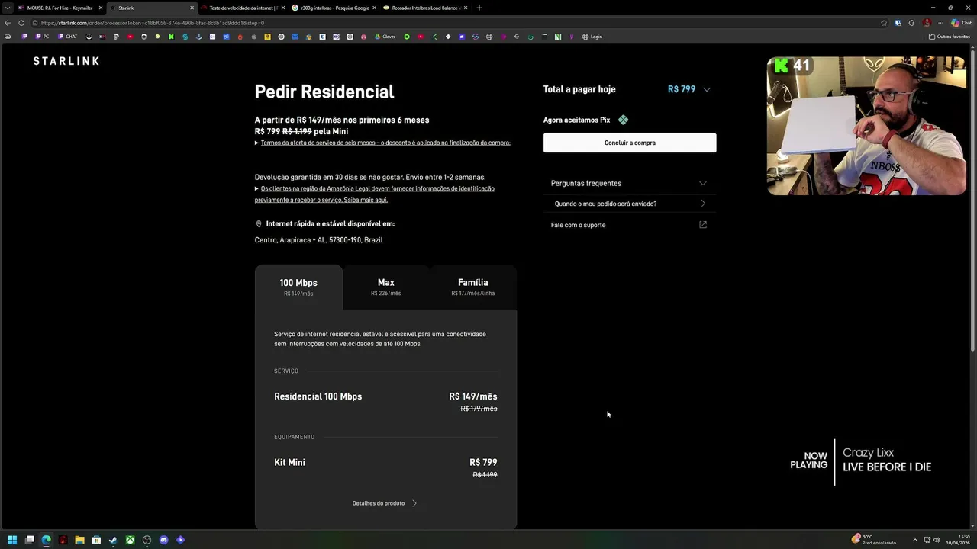977x549 pixels.
Task: Bookmark page with the star icon
Action: click(884, 23)
